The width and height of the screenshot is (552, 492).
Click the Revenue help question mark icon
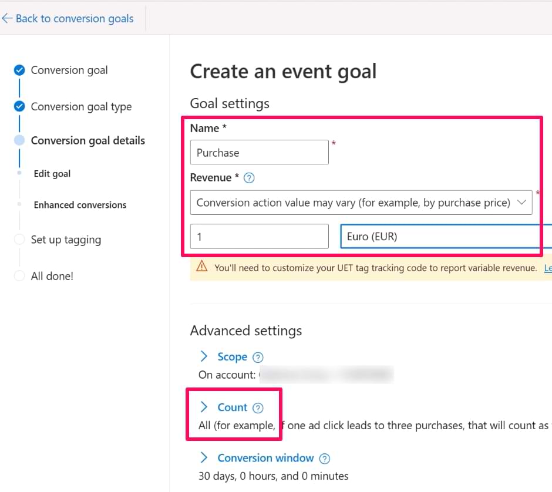click(249, 178)
